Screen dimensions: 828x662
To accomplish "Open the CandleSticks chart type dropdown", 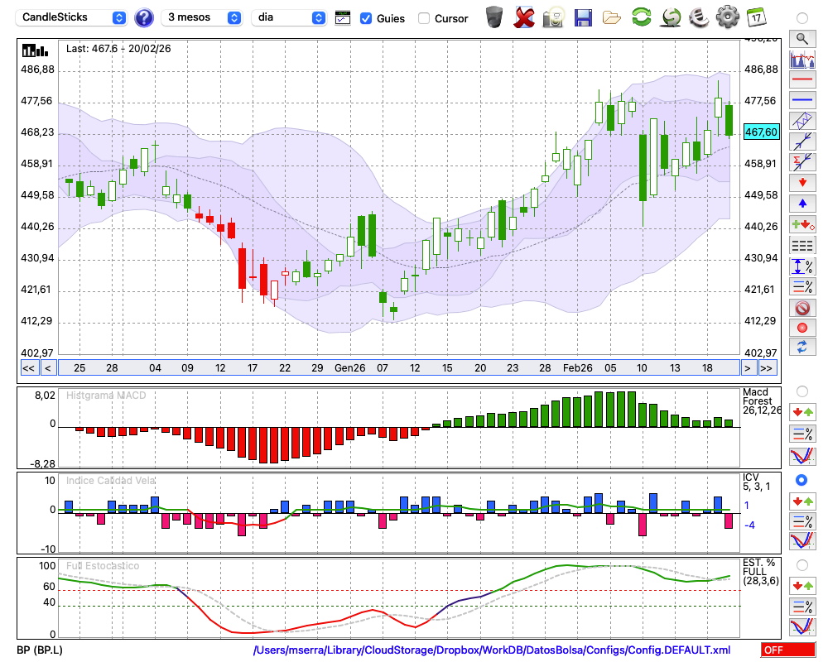I will tap(73, 17).
